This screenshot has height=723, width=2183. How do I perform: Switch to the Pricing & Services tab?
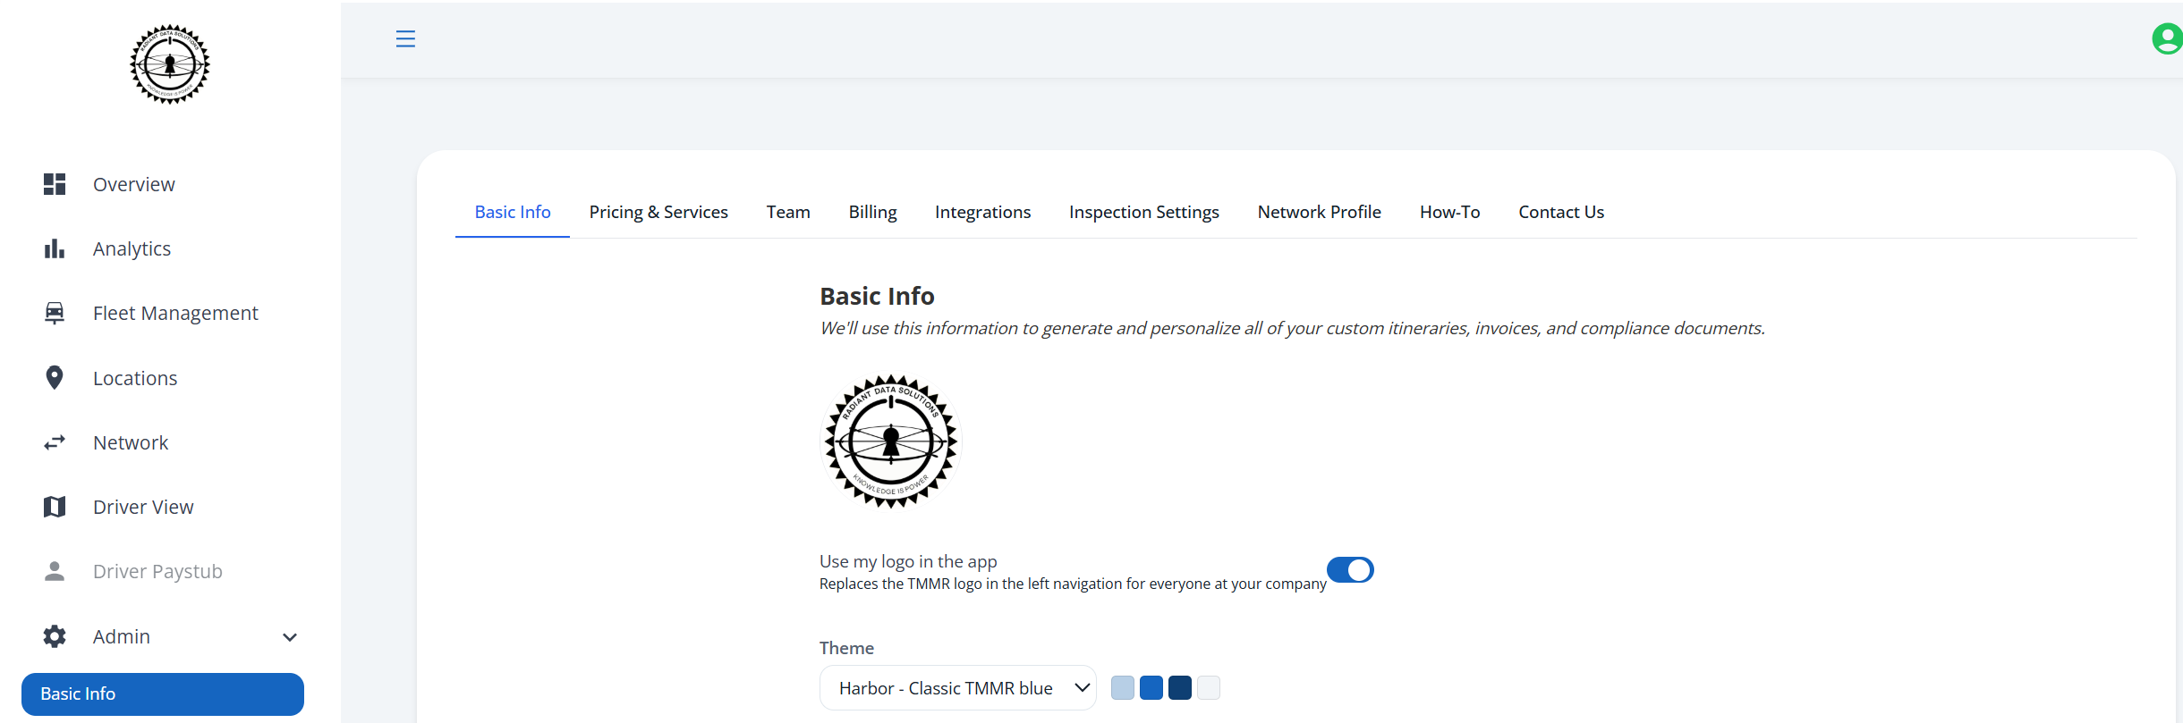pyautogui.click(x=658, y=213)
